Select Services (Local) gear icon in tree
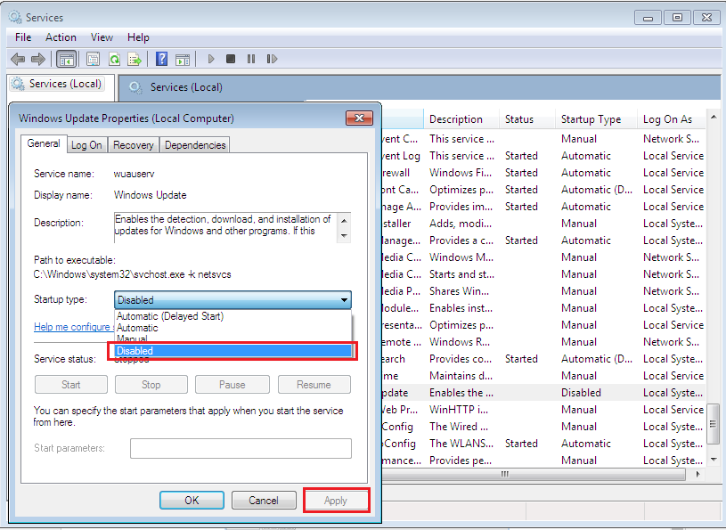Screen dimensions: 726x530 [x=18, y=84]
